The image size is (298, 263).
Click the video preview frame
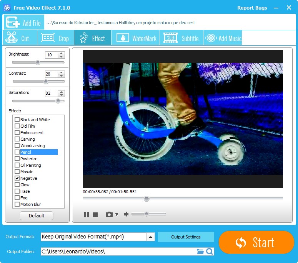pyautogui.click(x=183, y=119)
